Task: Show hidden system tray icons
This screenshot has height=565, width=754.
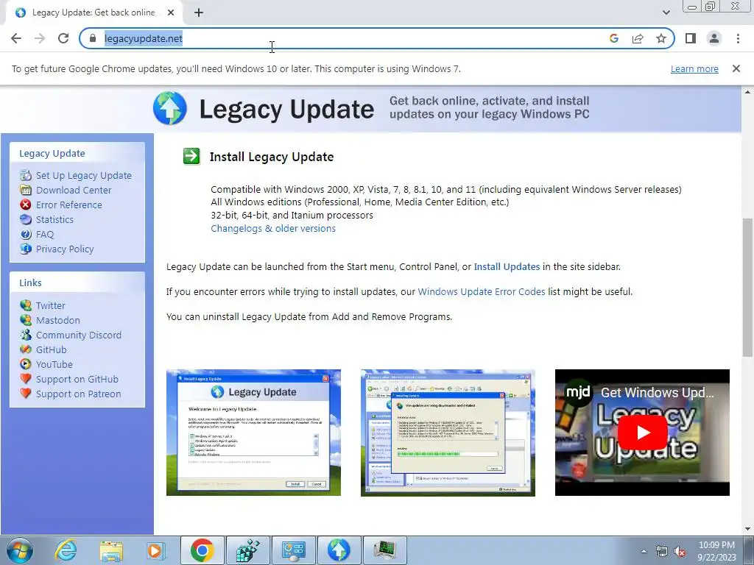Action: [644, 551]
